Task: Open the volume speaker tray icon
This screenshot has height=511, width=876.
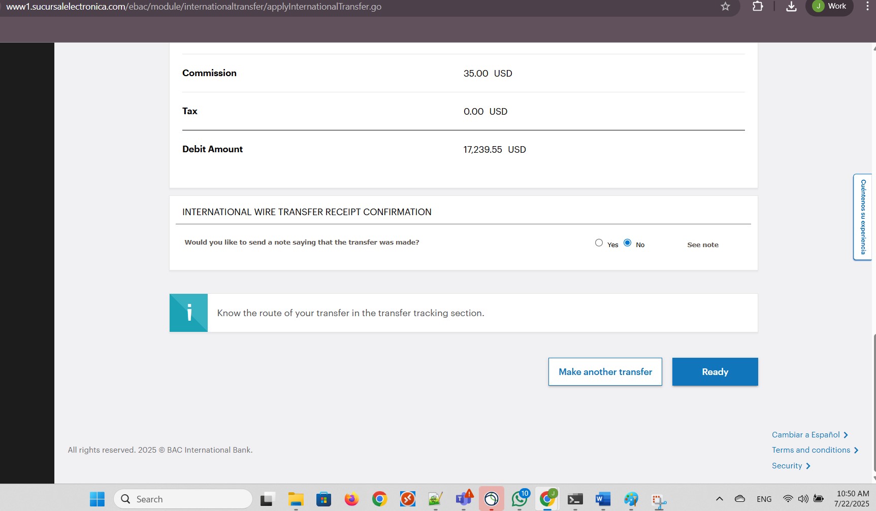Action: [803, 499]
